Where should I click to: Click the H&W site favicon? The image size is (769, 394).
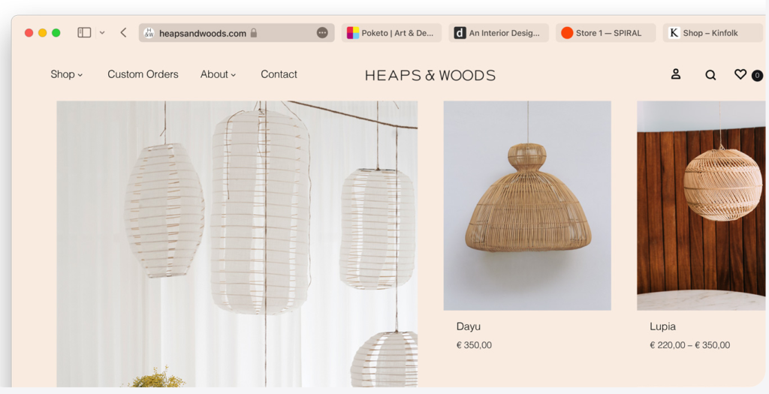pyautogui.click(x=149, y=33)
